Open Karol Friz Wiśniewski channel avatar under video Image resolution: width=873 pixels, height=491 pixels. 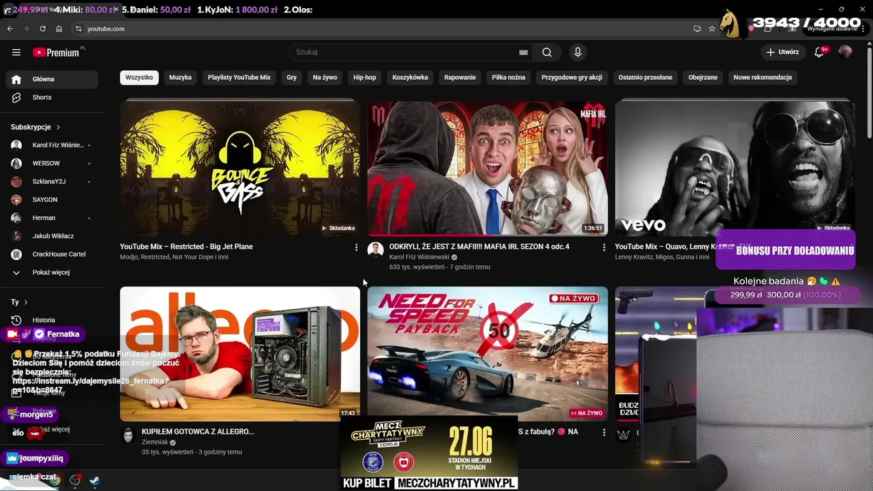375,250
